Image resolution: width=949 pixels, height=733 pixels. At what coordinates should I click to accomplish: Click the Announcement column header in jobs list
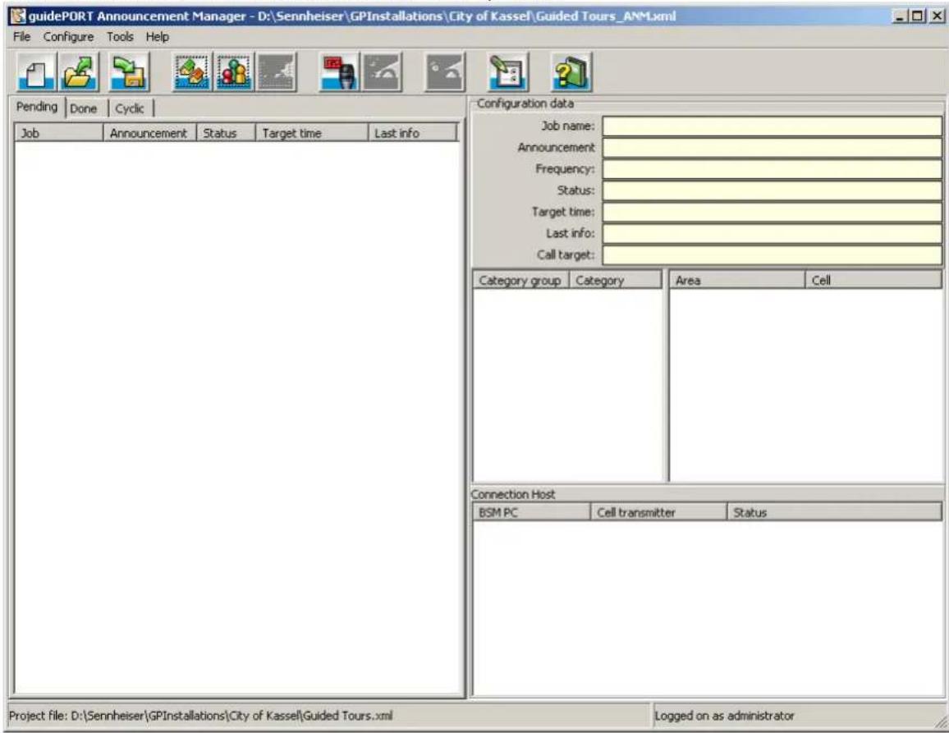pyautogui.click(x=149, y=133)
